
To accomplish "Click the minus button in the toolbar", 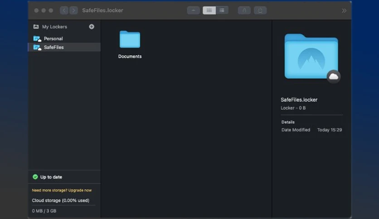I will pos(194,10).
